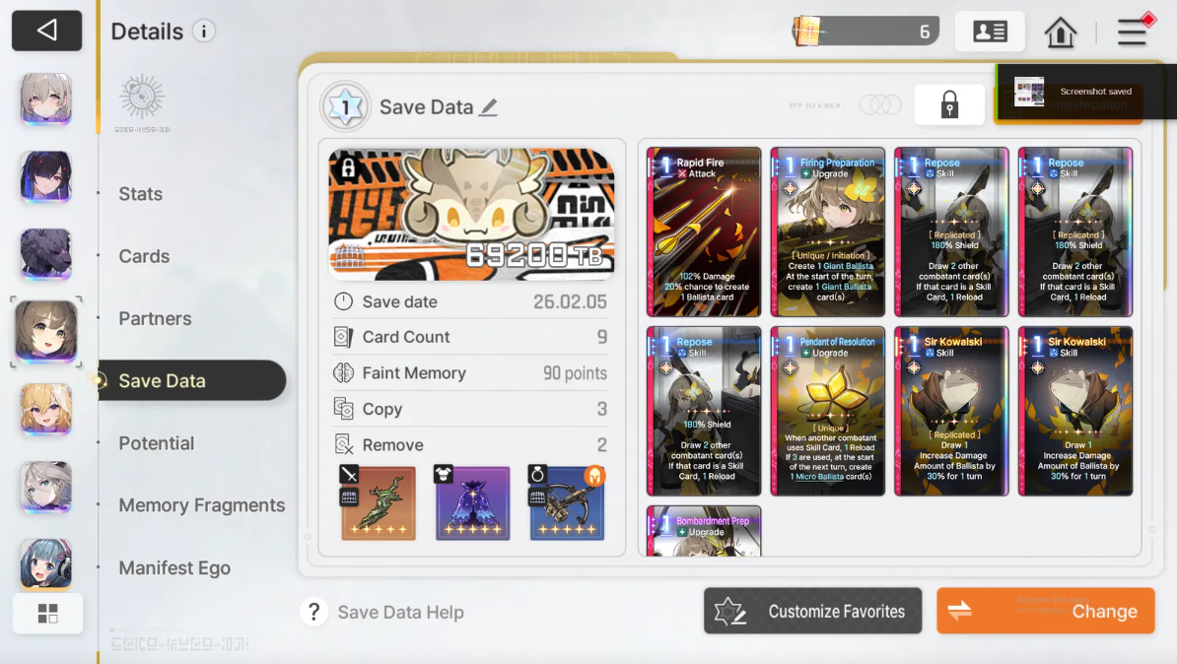Select the Pendant of Resolution card
1177x664 pixels.
(x=827, y=411)
